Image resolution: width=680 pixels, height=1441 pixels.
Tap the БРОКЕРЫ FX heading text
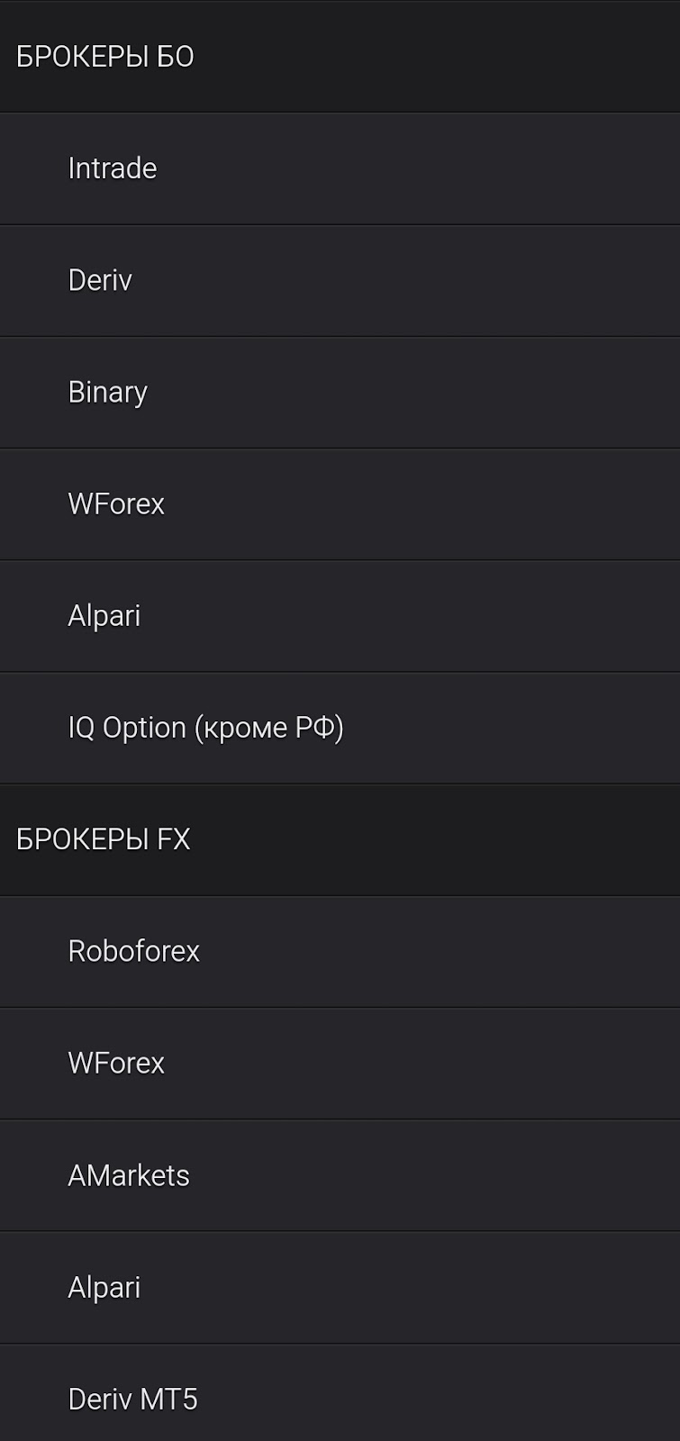(104, 839)
